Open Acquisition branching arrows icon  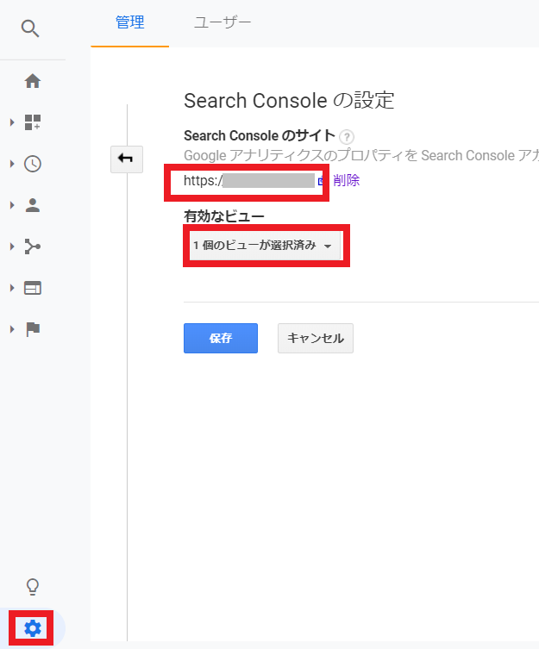coord(32,246)
